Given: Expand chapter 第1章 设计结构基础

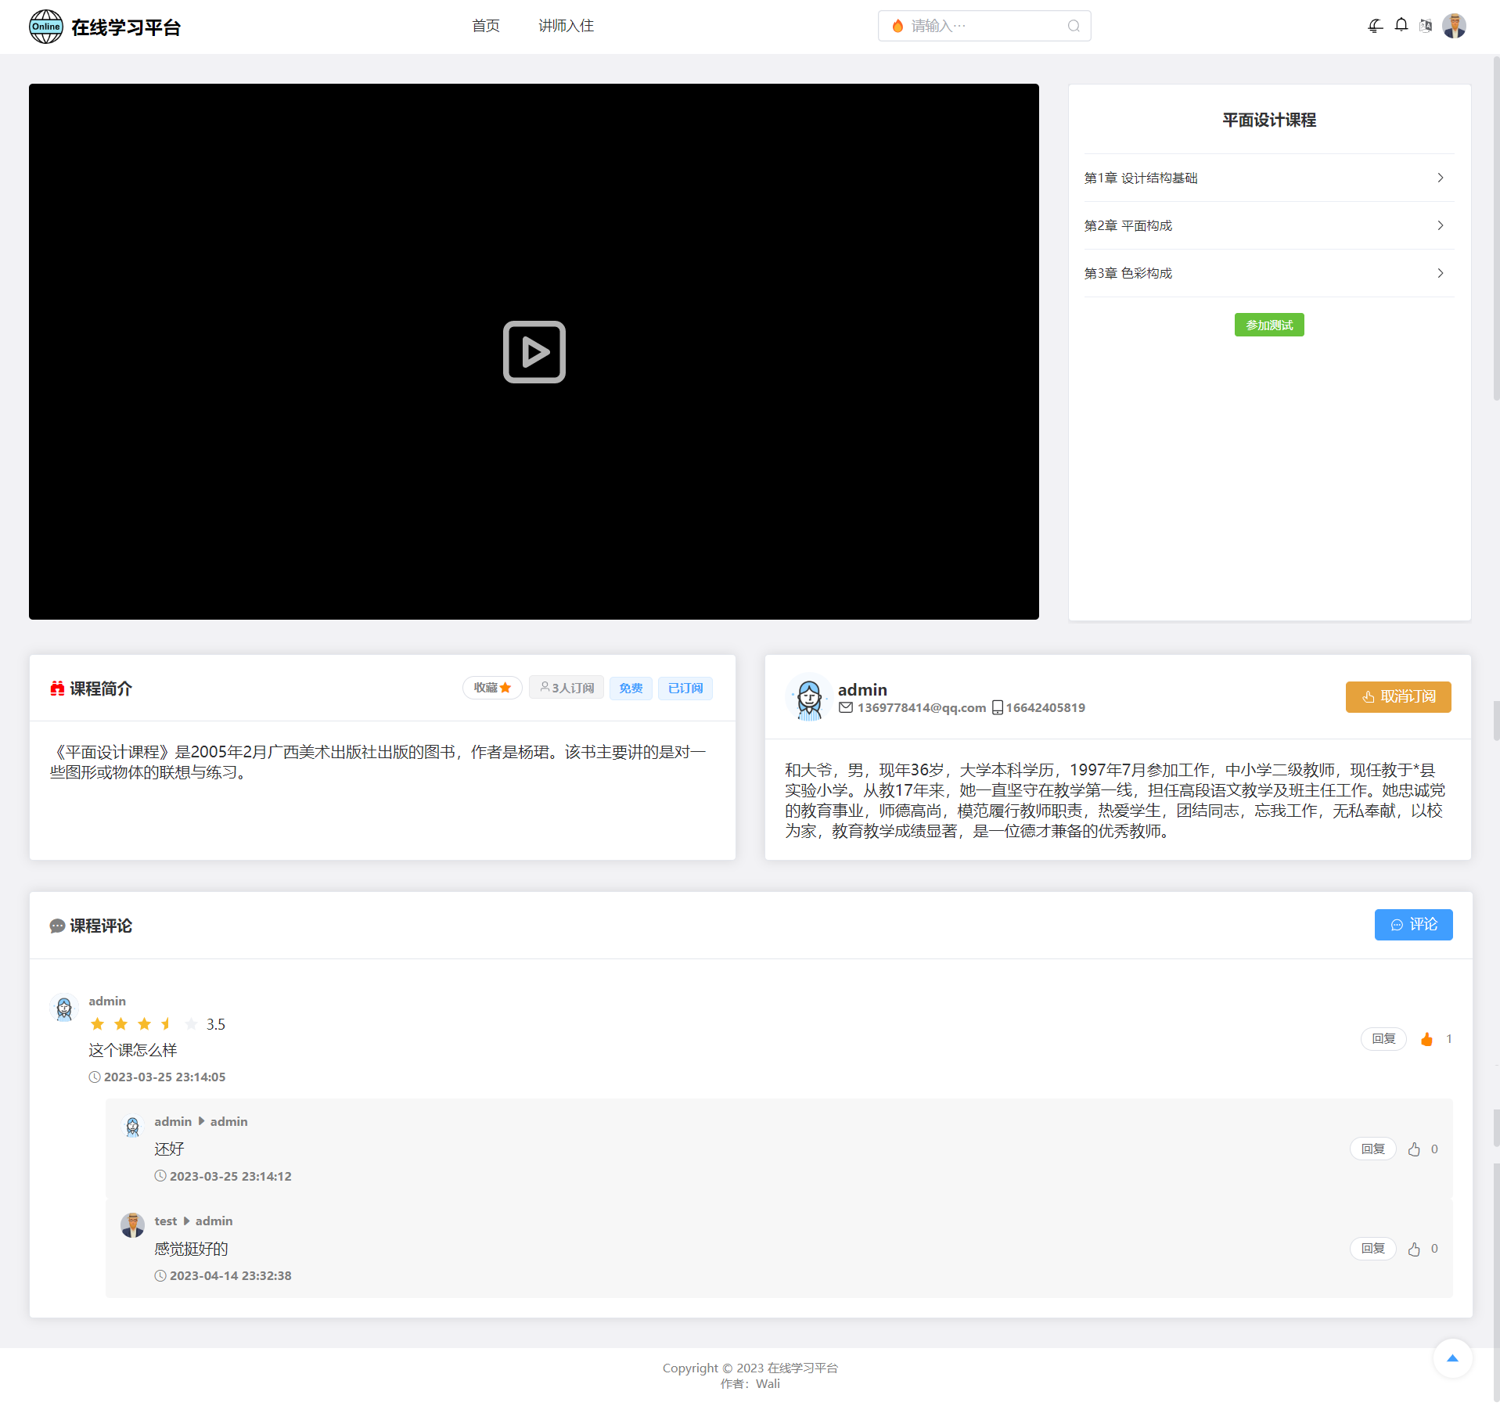Looking at the screenshot, I should (x=1268, y=178).
